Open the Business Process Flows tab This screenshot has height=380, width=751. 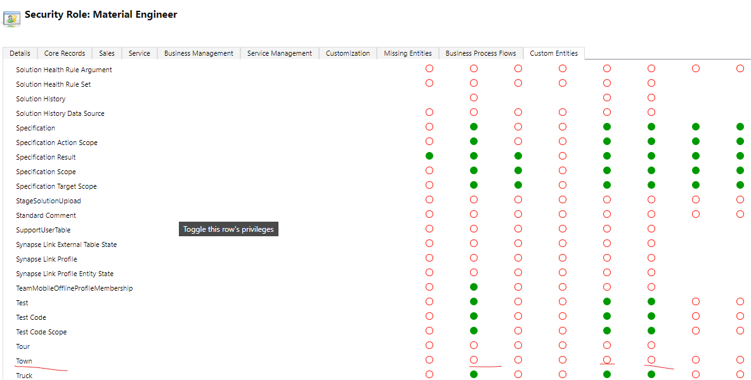click(x=480, y=53)
